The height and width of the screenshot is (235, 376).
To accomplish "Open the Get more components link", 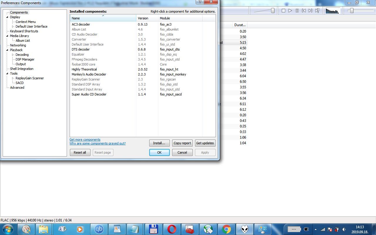I will 85,140.
